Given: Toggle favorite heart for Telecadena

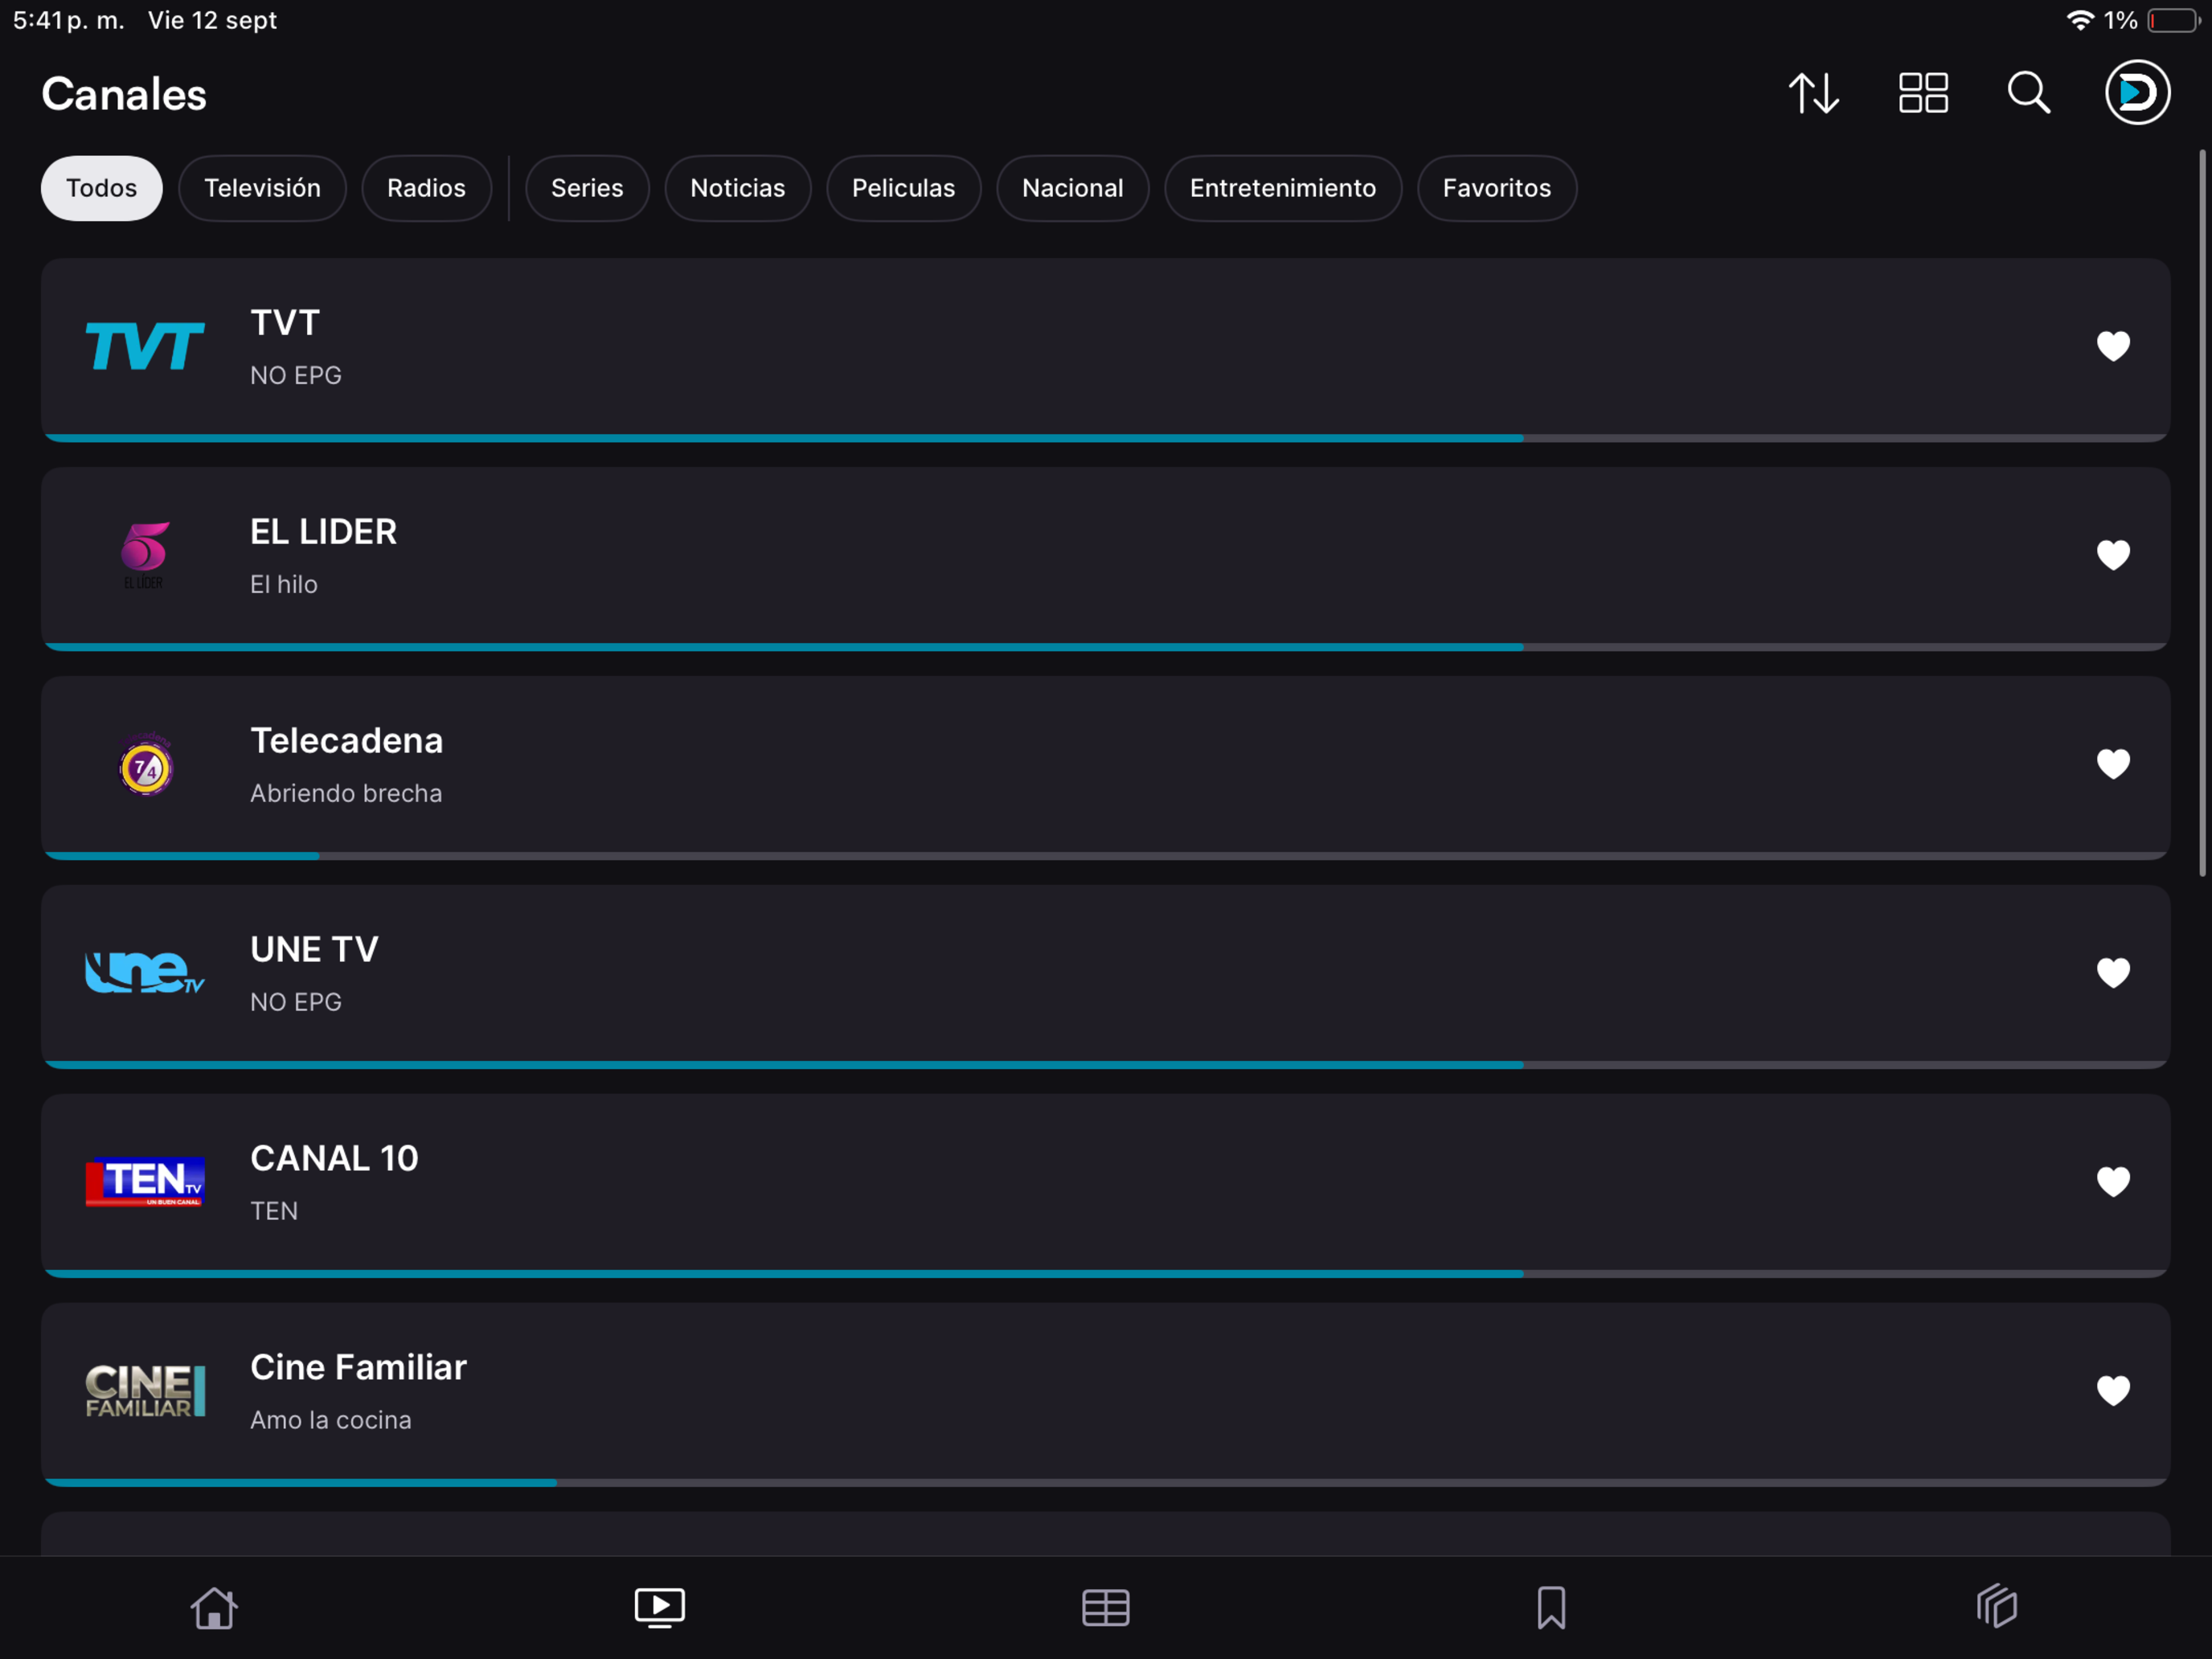Looking at the screenshot, I should pos(2113,764).
